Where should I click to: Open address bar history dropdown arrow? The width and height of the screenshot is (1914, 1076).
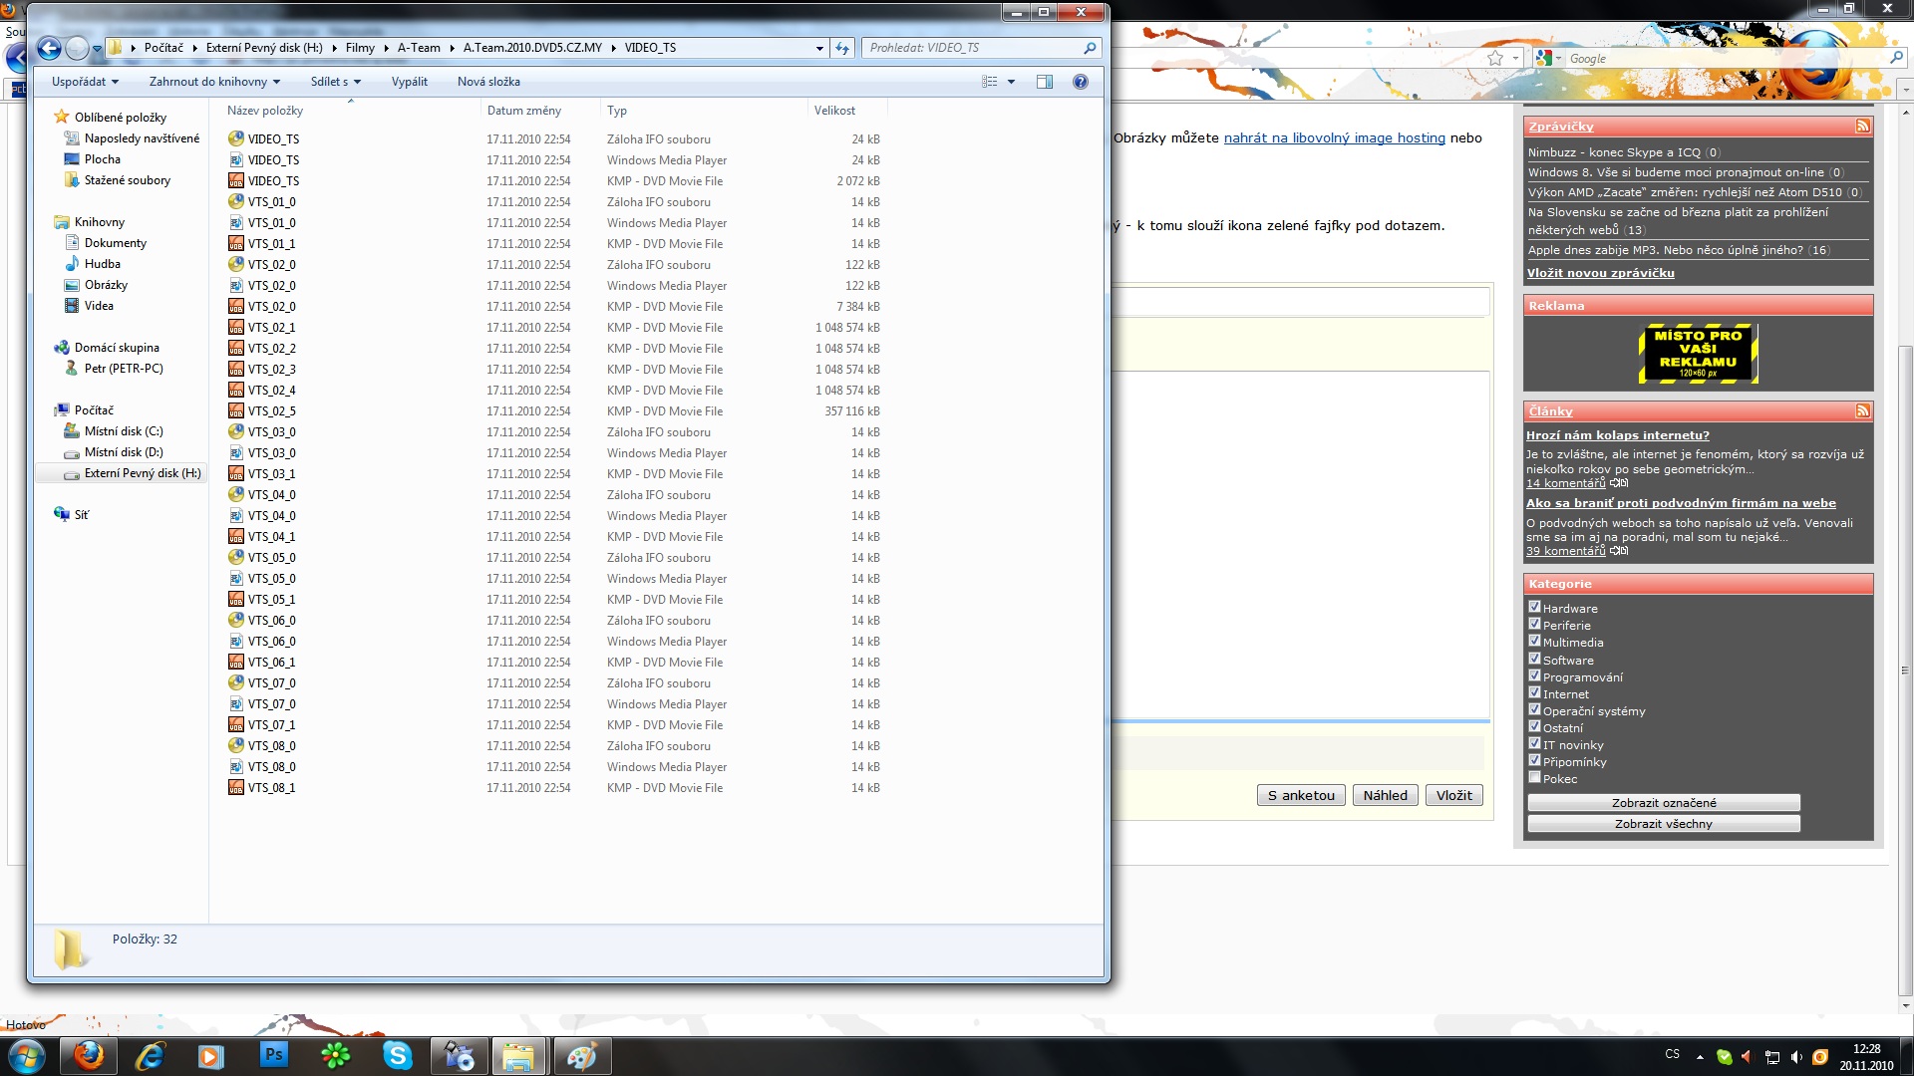pos(819,48)
